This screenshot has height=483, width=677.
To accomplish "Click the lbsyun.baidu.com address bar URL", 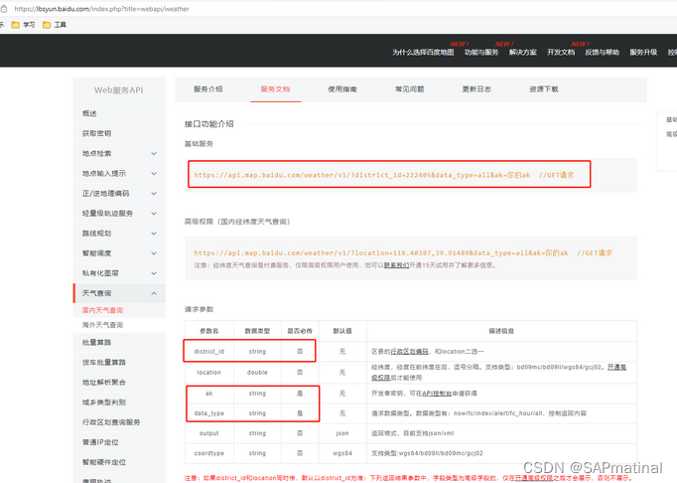I will tap(101, 9).
